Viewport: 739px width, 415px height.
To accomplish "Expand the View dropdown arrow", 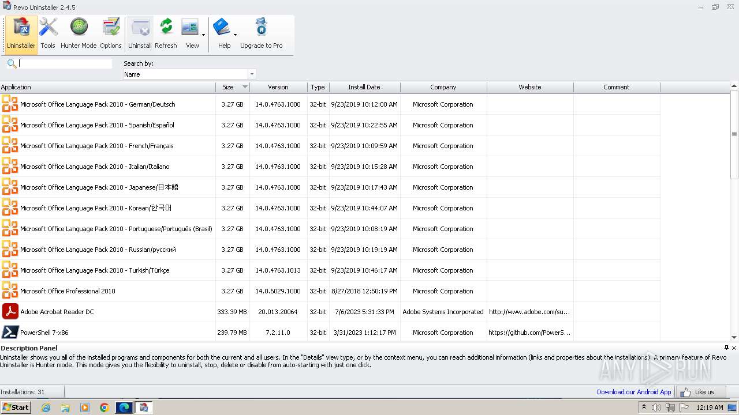I will [203, 35].
